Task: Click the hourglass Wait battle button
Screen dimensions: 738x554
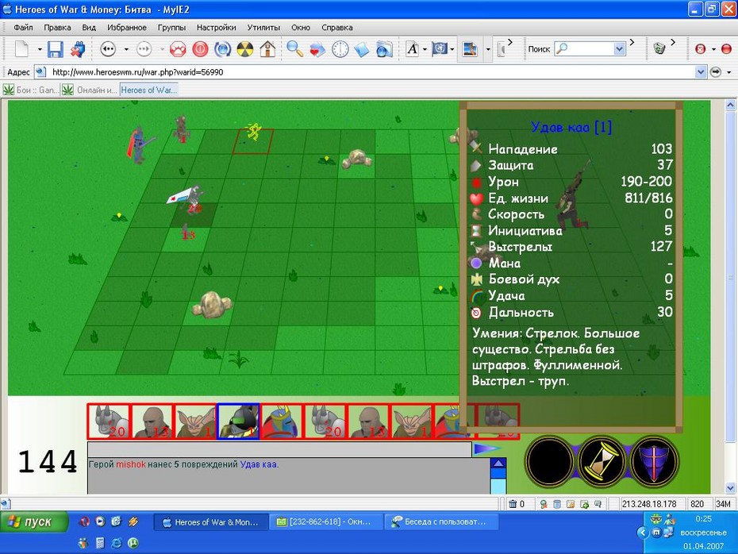Action: 601,462
